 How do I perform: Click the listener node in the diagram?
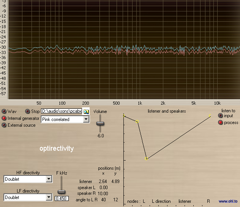click(146, 159)
